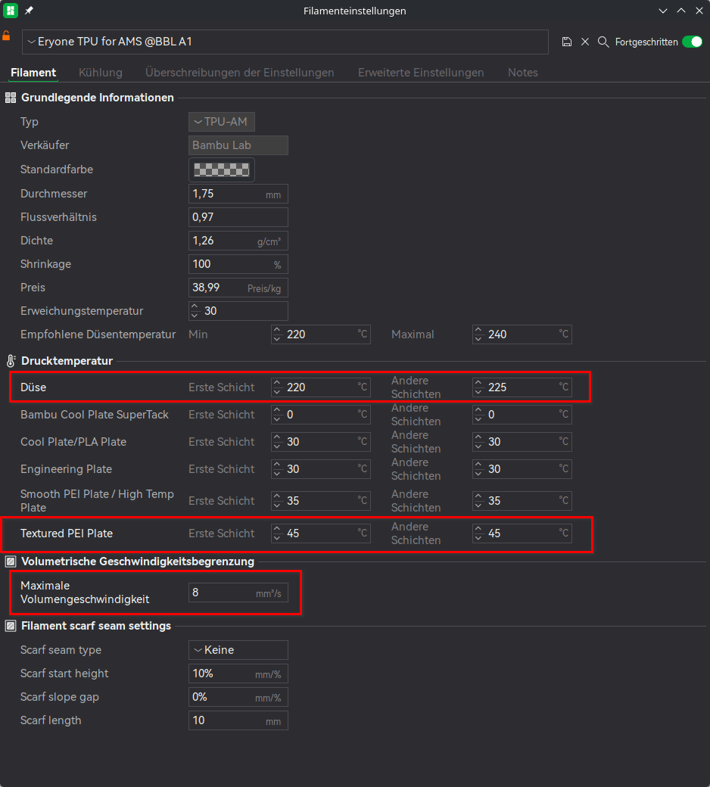Viewport: 710px width, 787px height.
Task: Click the Scarf slope gap 0% field
Action: click(x=238, y=697)
